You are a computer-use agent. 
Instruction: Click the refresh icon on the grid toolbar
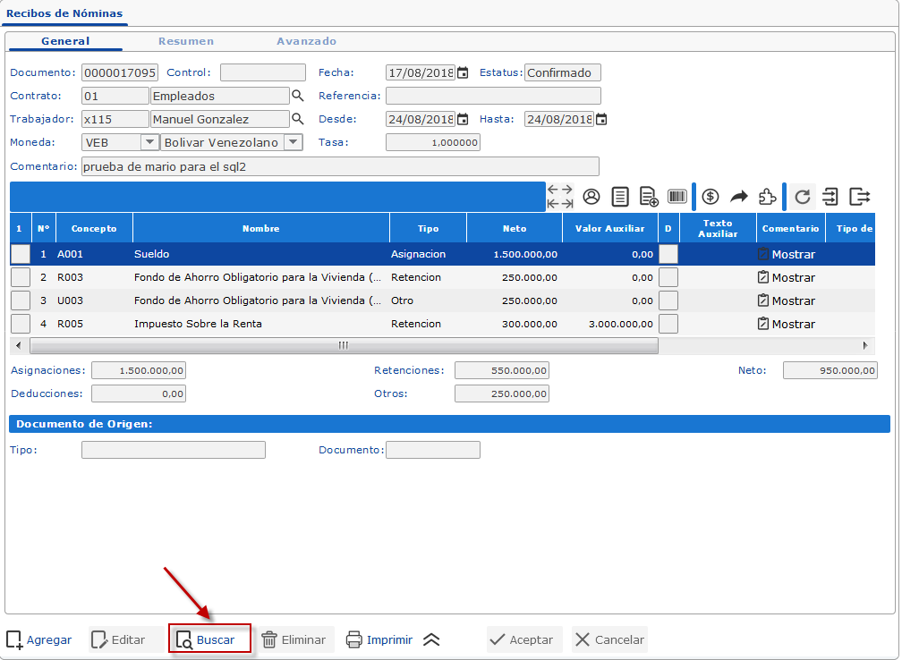pos(802,196)
